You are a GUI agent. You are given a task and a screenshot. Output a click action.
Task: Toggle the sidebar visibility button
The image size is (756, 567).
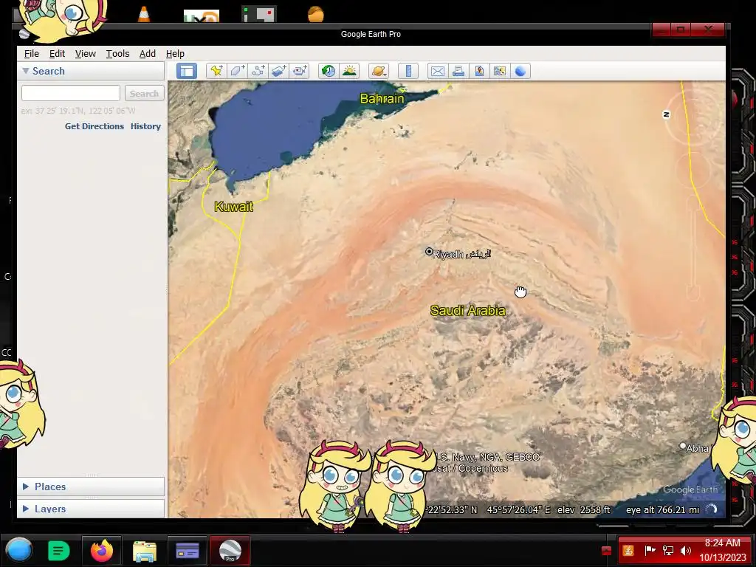coord(187,72)
